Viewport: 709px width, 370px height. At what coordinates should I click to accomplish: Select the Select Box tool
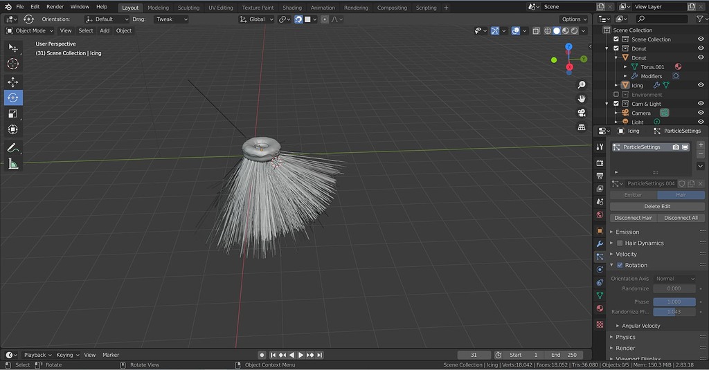pyautogui.click(x=13, y=48)
